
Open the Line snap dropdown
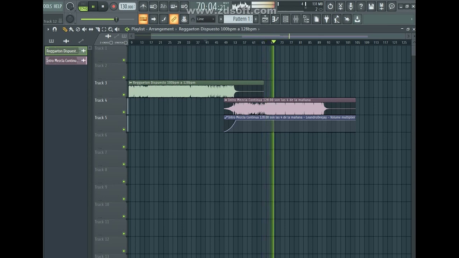[206, 19]
